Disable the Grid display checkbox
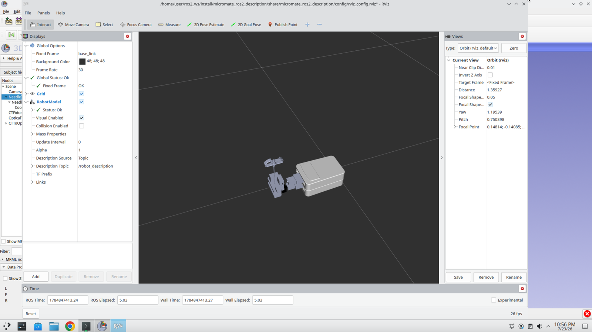Viewport: 592px width, 332px height. (81, 94)
